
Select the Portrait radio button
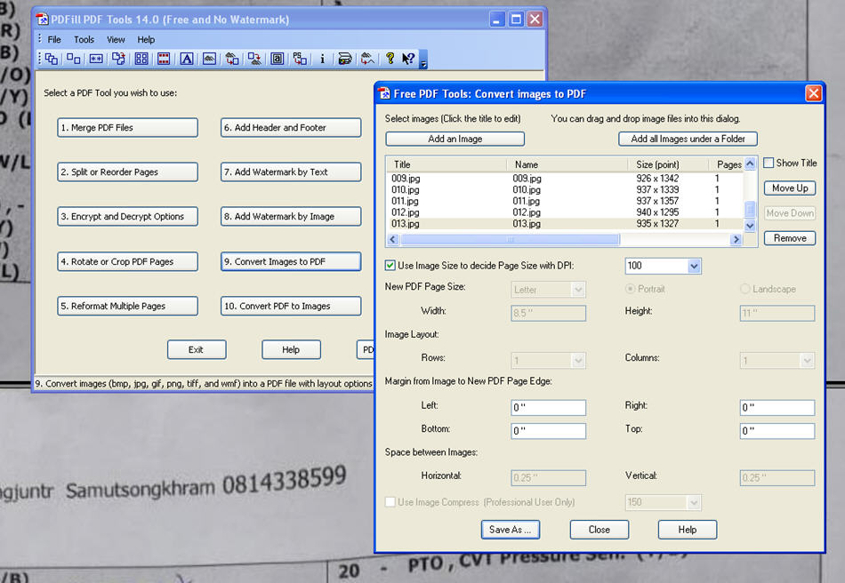click(630, 289)
